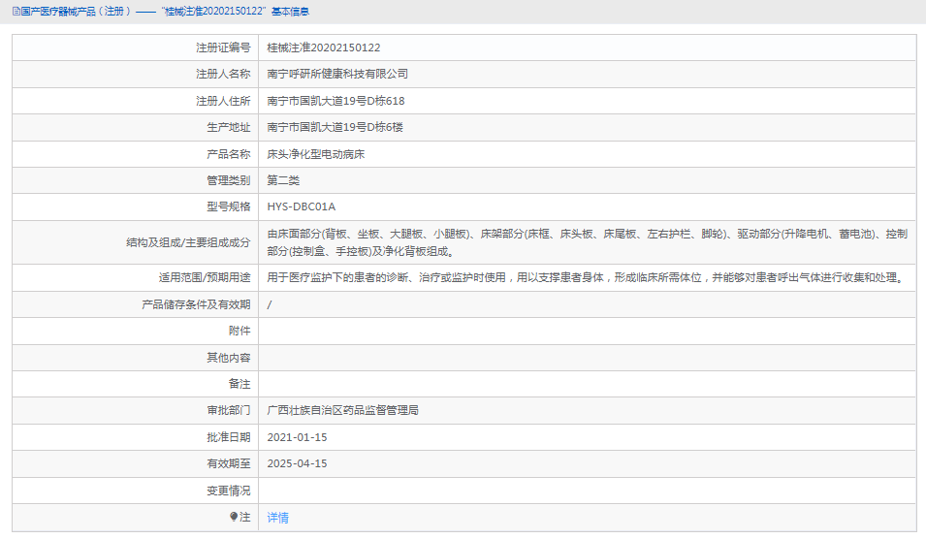
Task: Click the 适用范围/预期用途 label
Action: (205, 277)
